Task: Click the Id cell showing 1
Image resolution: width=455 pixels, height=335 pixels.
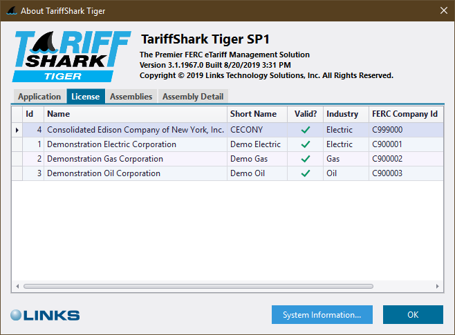Action: click(x=33, y=144)
